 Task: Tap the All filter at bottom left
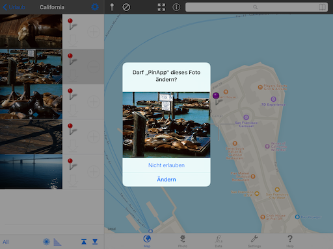6,242
